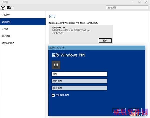
Task: Click the 更改 button for Windows PIN
Action: (x=105, y=41)
